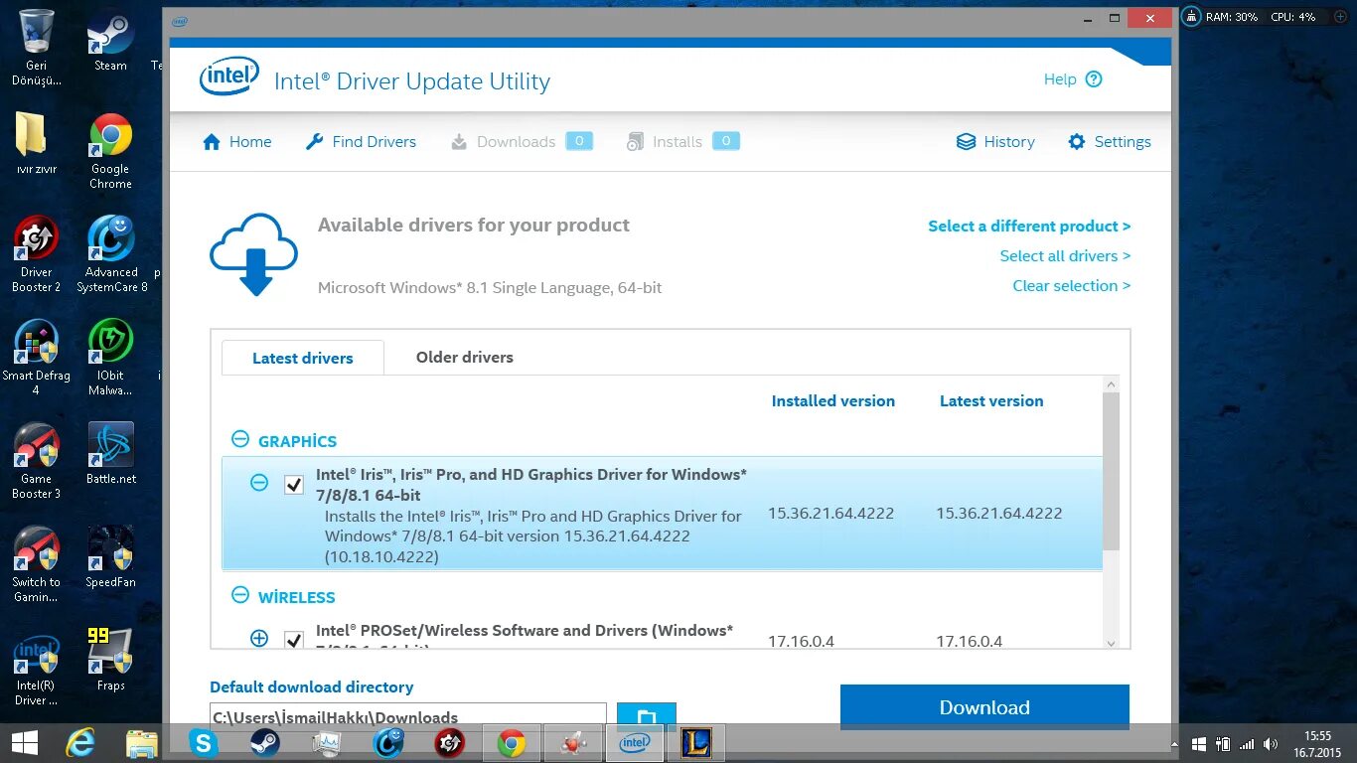Click the Latest version column header
Viewport: 1357px width, 763px height.
[x=991, y=401]
